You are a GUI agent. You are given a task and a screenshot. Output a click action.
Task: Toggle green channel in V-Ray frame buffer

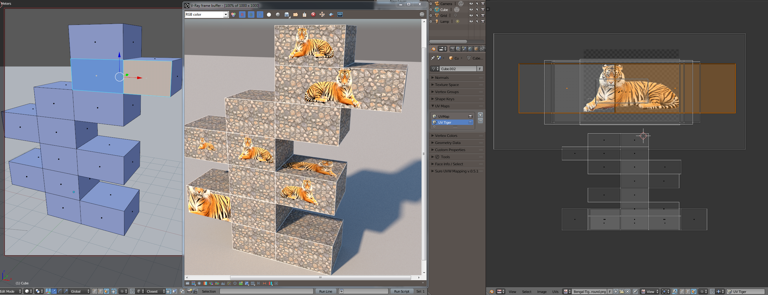pos(251,14)
